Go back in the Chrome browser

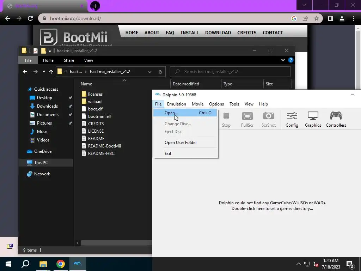8,18
